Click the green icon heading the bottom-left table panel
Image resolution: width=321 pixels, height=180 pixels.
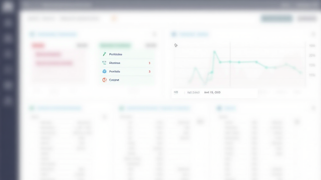(32, 108)
